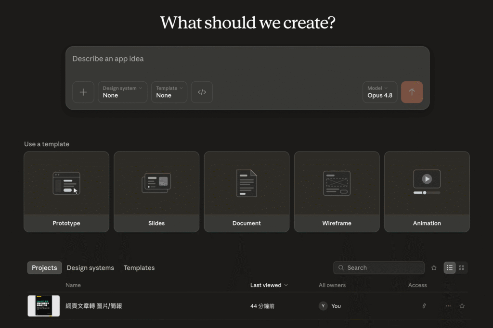Open the code embed icon button
The height and width of the screenshot is (328, 493).
[202, 92]
